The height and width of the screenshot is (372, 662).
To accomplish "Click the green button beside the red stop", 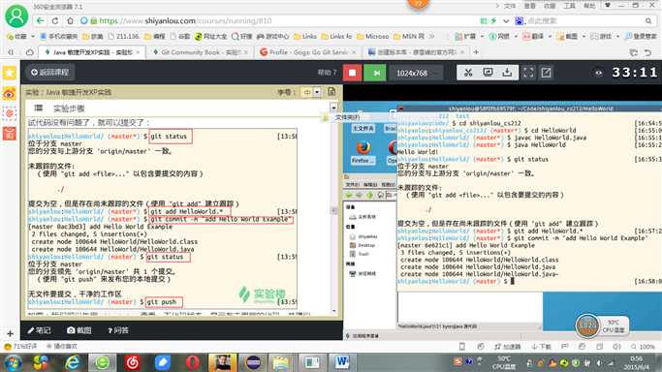I will (x=375, y=73).
